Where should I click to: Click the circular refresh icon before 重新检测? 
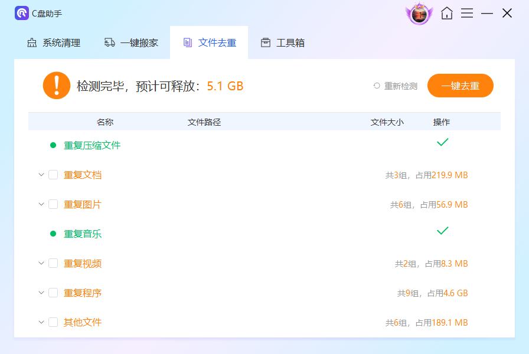click(x=377, y=86)
